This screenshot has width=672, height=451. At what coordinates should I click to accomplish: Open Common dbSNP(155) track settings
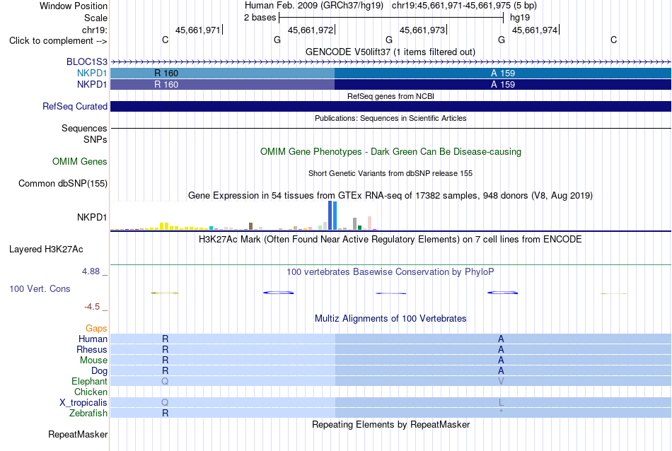tap(63, 183)
